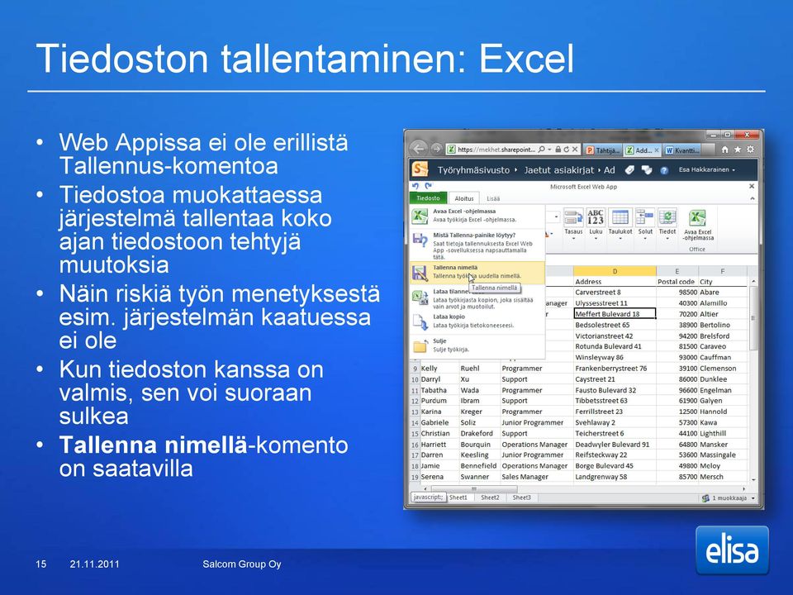Image resolution: width=793 pixels, height=595 pixels.
Task: Choose Lataa tilannevedos menu entry
Action: pyautogui.click(x=477, y=298)
